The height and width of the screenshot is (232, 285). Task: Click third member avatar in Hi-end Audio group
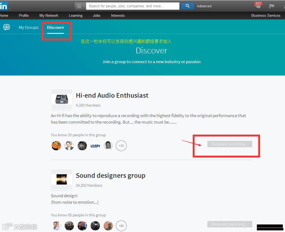82,146
